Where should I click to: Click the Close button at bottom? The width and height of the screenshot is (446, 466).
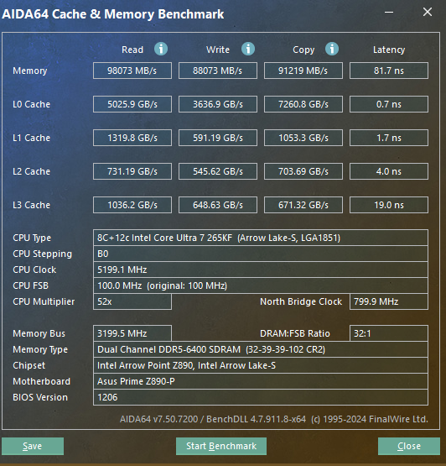(x=409, y=446)
